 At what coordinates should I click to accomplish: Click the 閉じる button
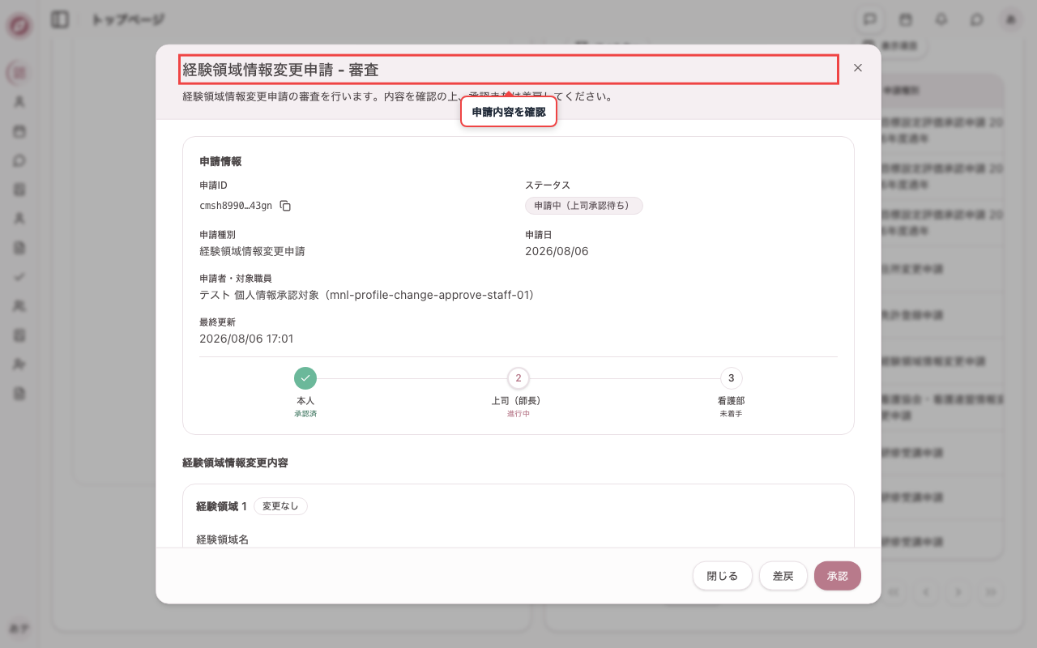(x=723, y=576)
